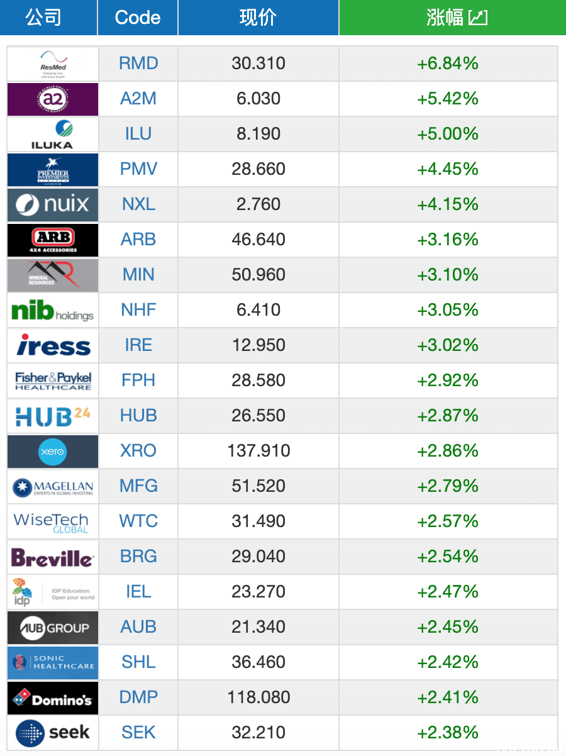Click the a2 Milk purple logo
The height and width of the screenshot is (756, 566).
(53, 99)
